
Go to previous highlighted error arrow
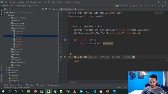pyautogui.click(x=164, y=13)
